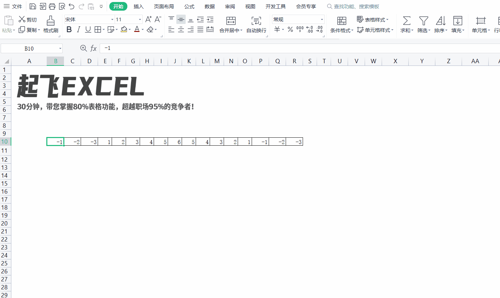Switch to the 公式 tab
The height and width of the screenshot is (298, 500).
click(189, 6)
